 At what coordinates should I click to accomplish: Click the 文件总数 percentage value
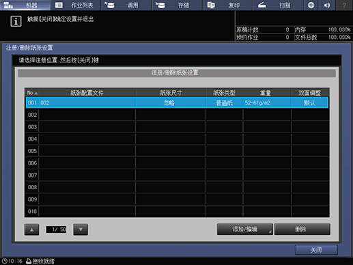[x=339, y=37]
